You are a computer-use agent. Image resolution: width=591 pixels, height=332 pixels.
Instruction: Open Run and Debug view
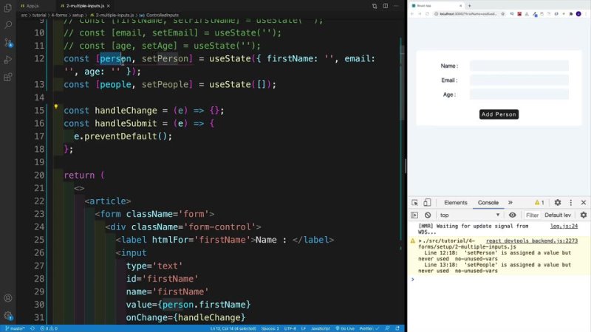coord(7,60)
